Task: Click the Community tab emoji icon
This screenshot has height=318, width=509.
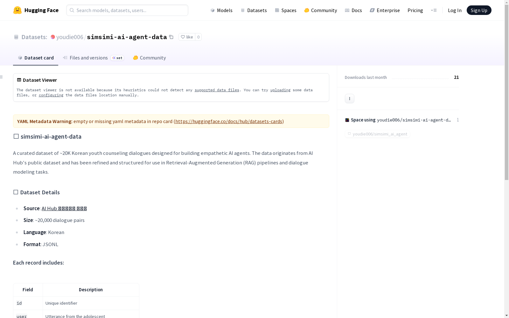Action: pyautogui.click(x=136, y=58)
